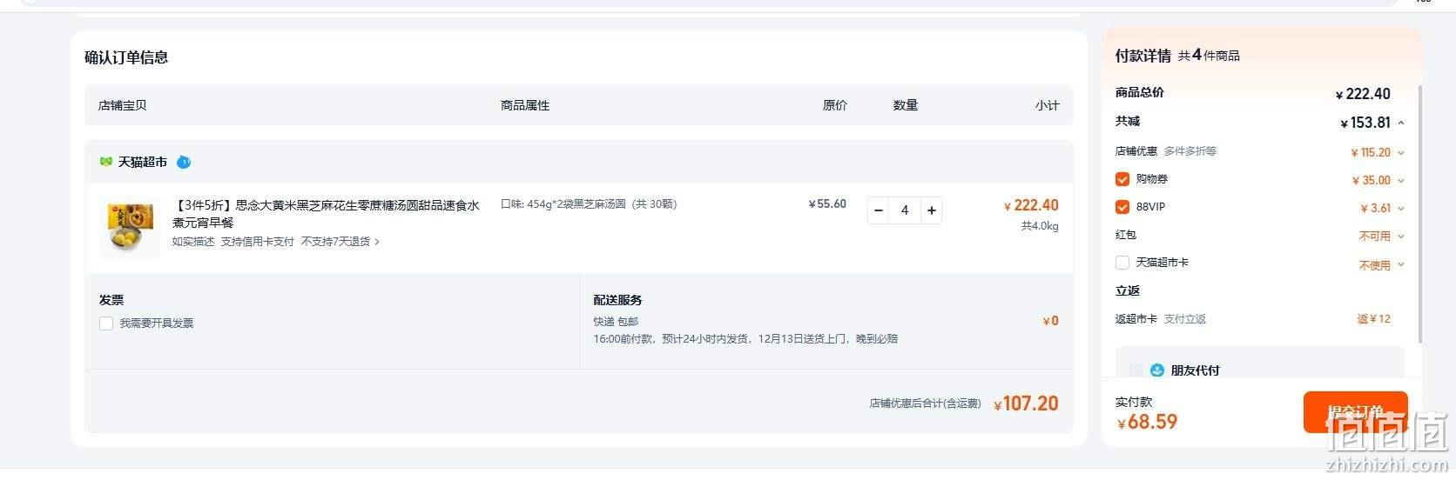Click the 店铺优惠后合计 ¥107.20 total
Viewport: 1456px width, 480px height.
pos(1026,403)
